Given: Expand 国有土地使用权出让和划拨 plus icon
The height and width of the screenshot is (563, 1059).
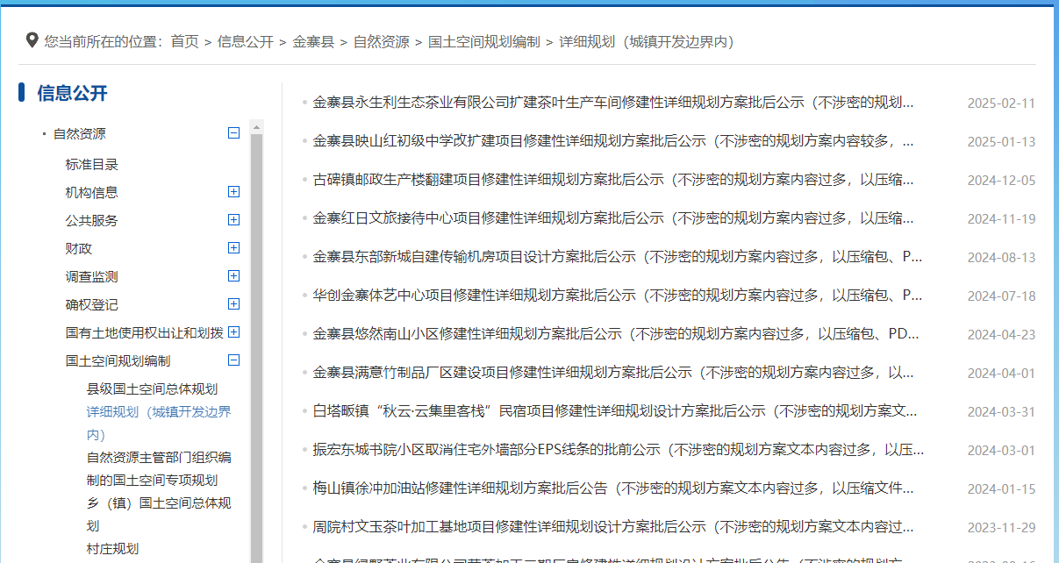Looking at the screenshot, I should (233, 331).
